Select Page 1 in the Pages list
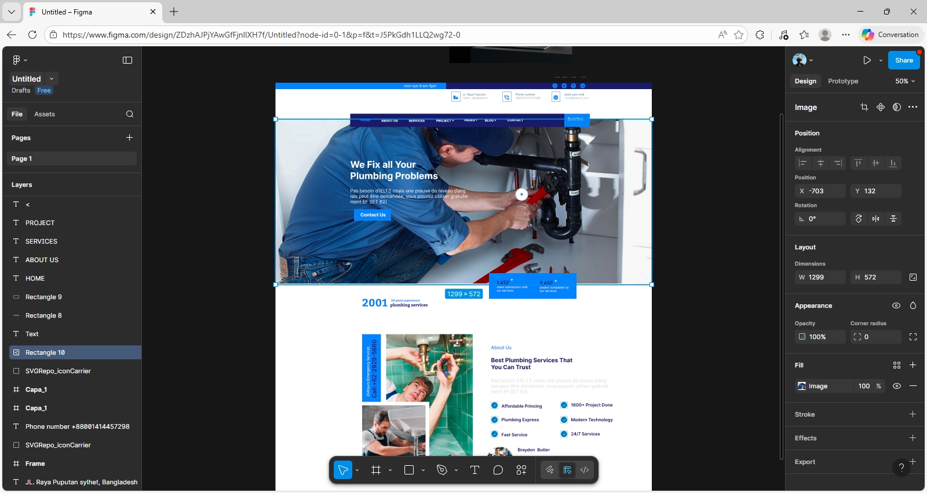This screenshot has height=493, width=927. (72, 159)
